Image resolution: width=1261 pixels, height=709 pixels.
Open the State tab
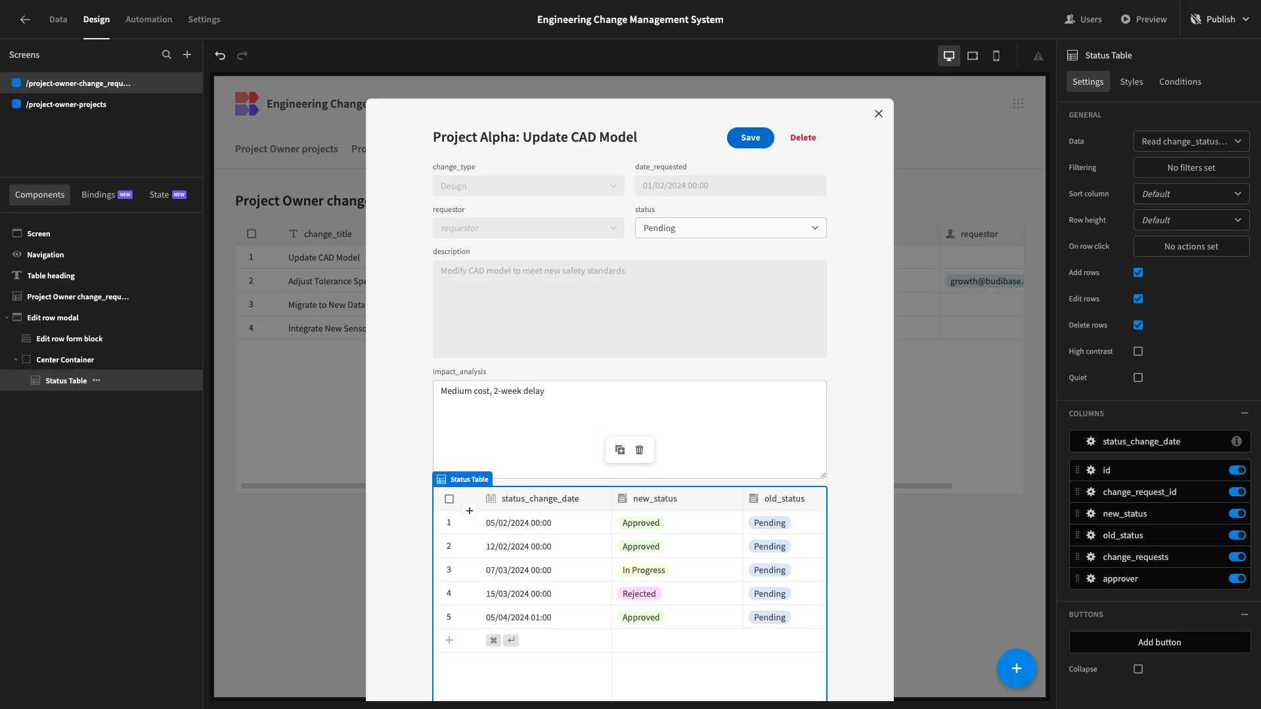click(x=167, y=195)
